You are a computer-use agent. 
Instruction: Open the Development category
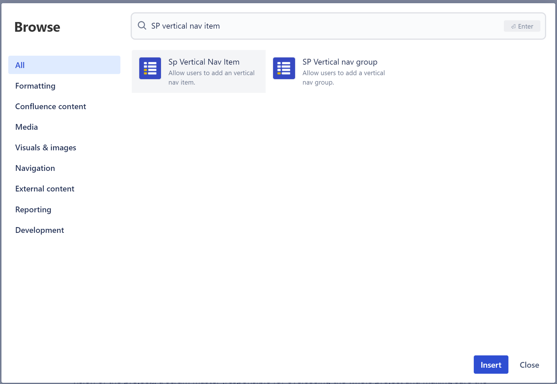[x=39, y=230]
